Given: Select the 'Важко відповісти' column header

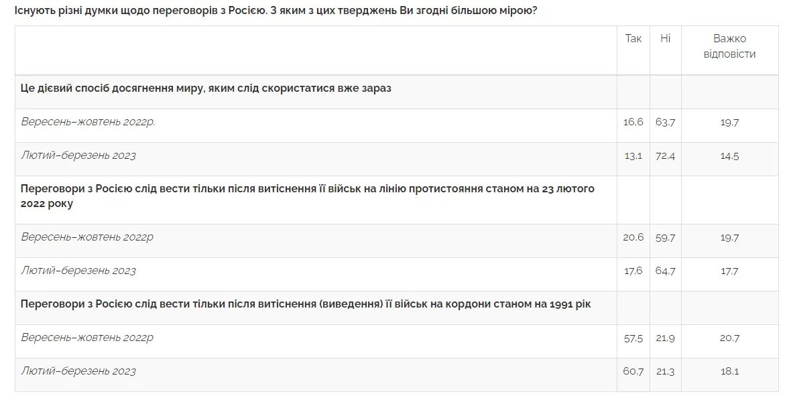Looking at the screenshot, I should 729,46.
